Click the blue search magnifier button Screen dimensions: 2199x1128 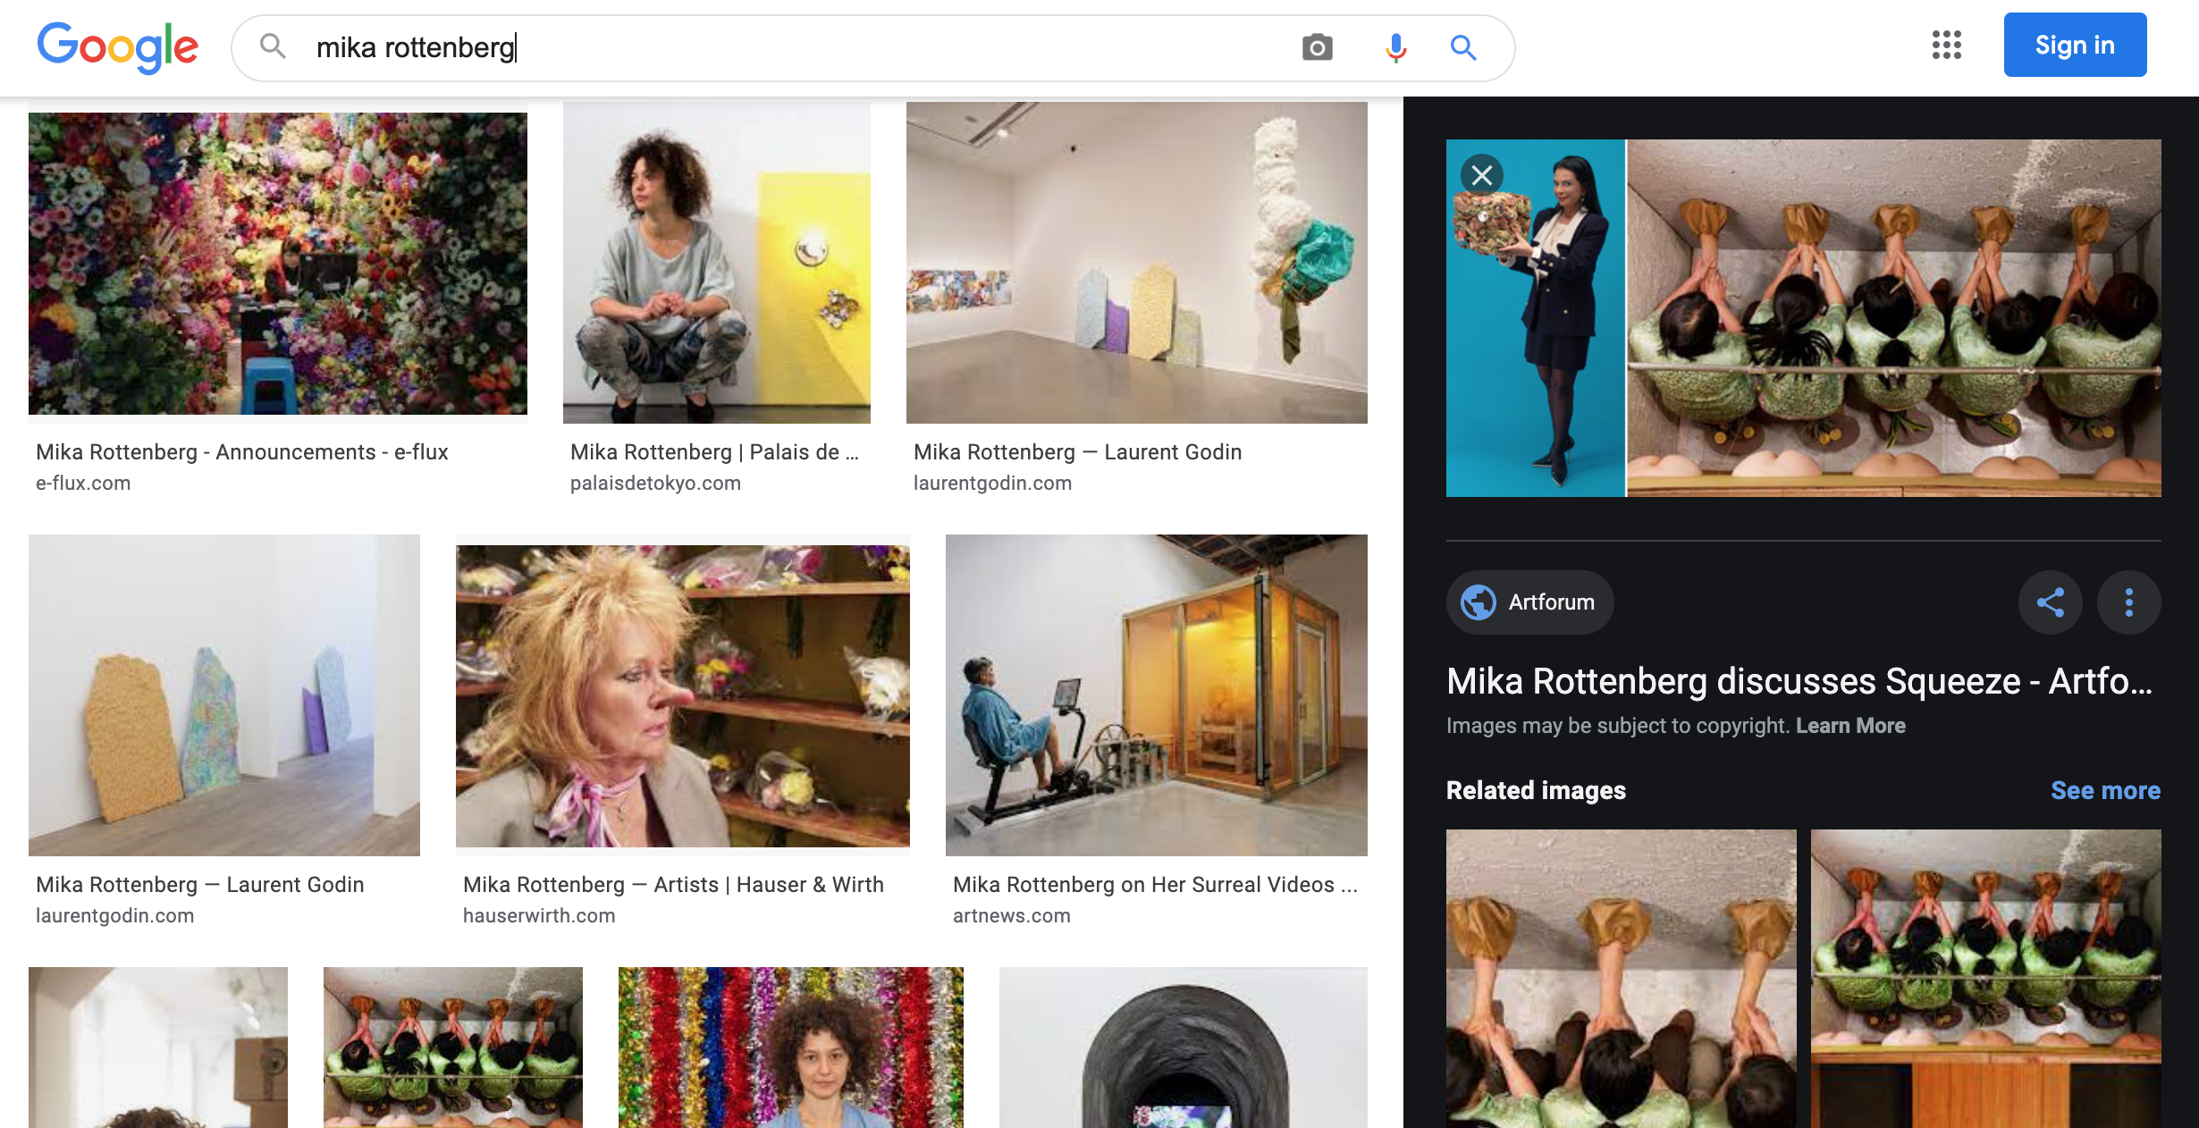click(1462, 47)
